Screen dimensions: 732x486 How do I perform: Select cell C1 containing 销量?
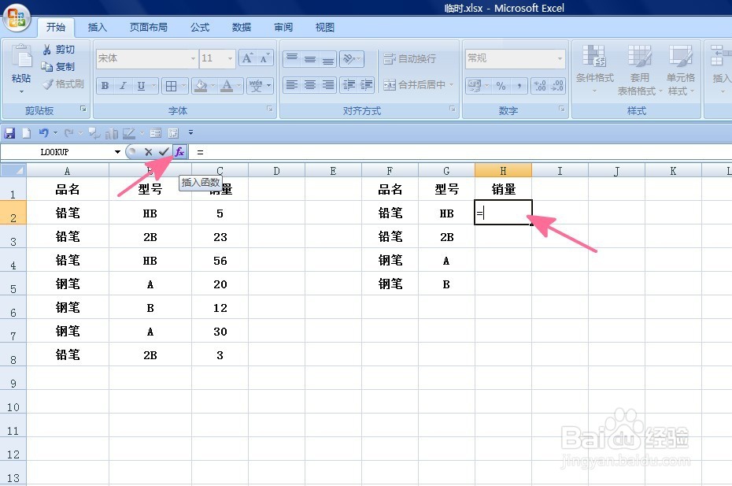(219, 189)
